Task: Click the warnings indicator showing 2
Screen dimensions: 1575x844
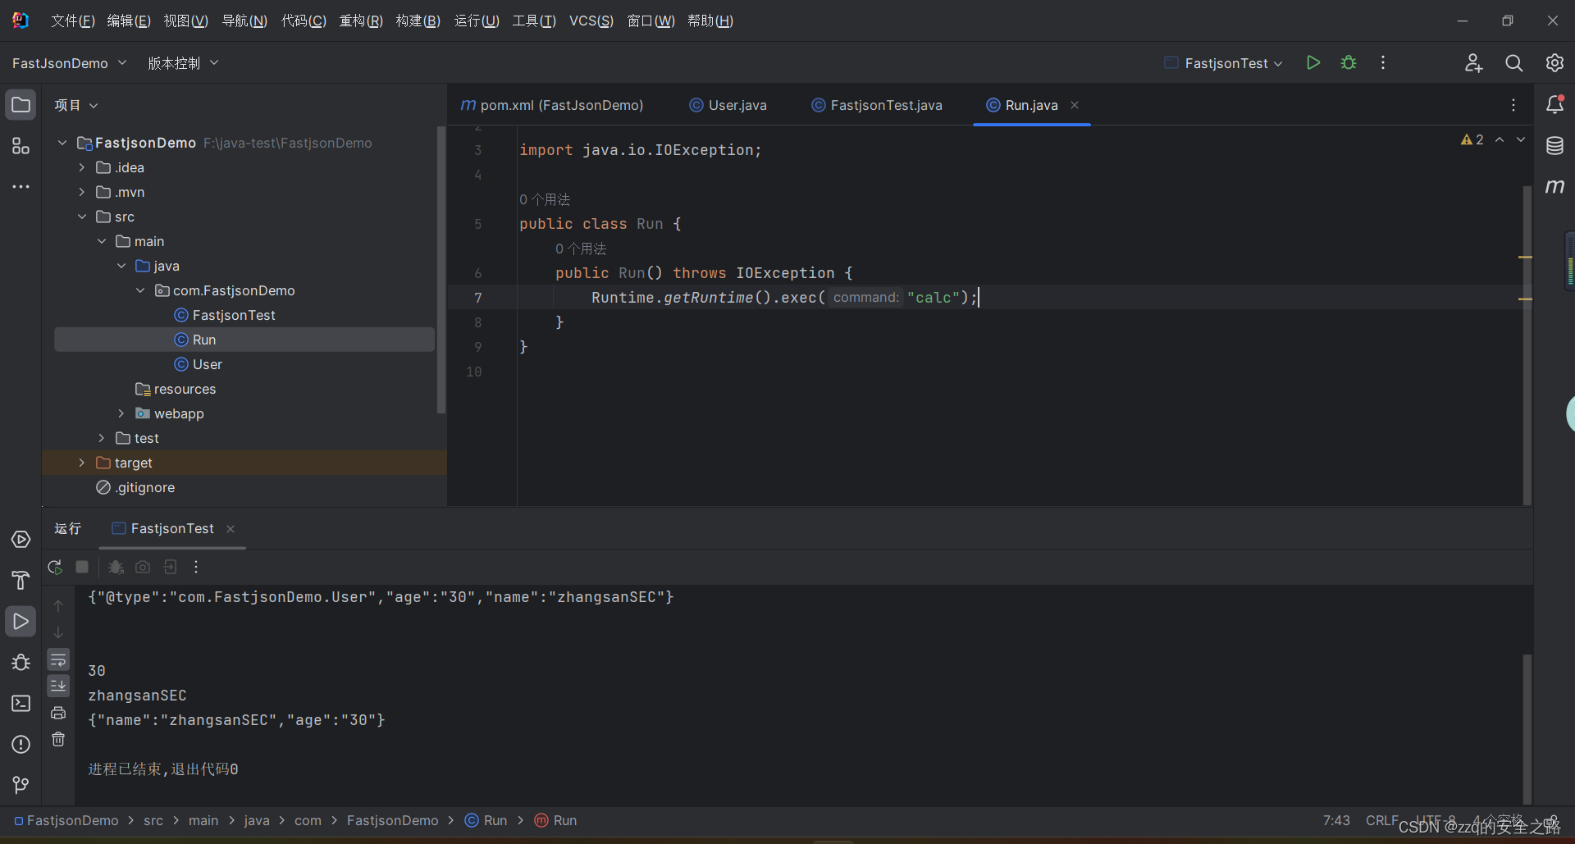Action: 1472,139
